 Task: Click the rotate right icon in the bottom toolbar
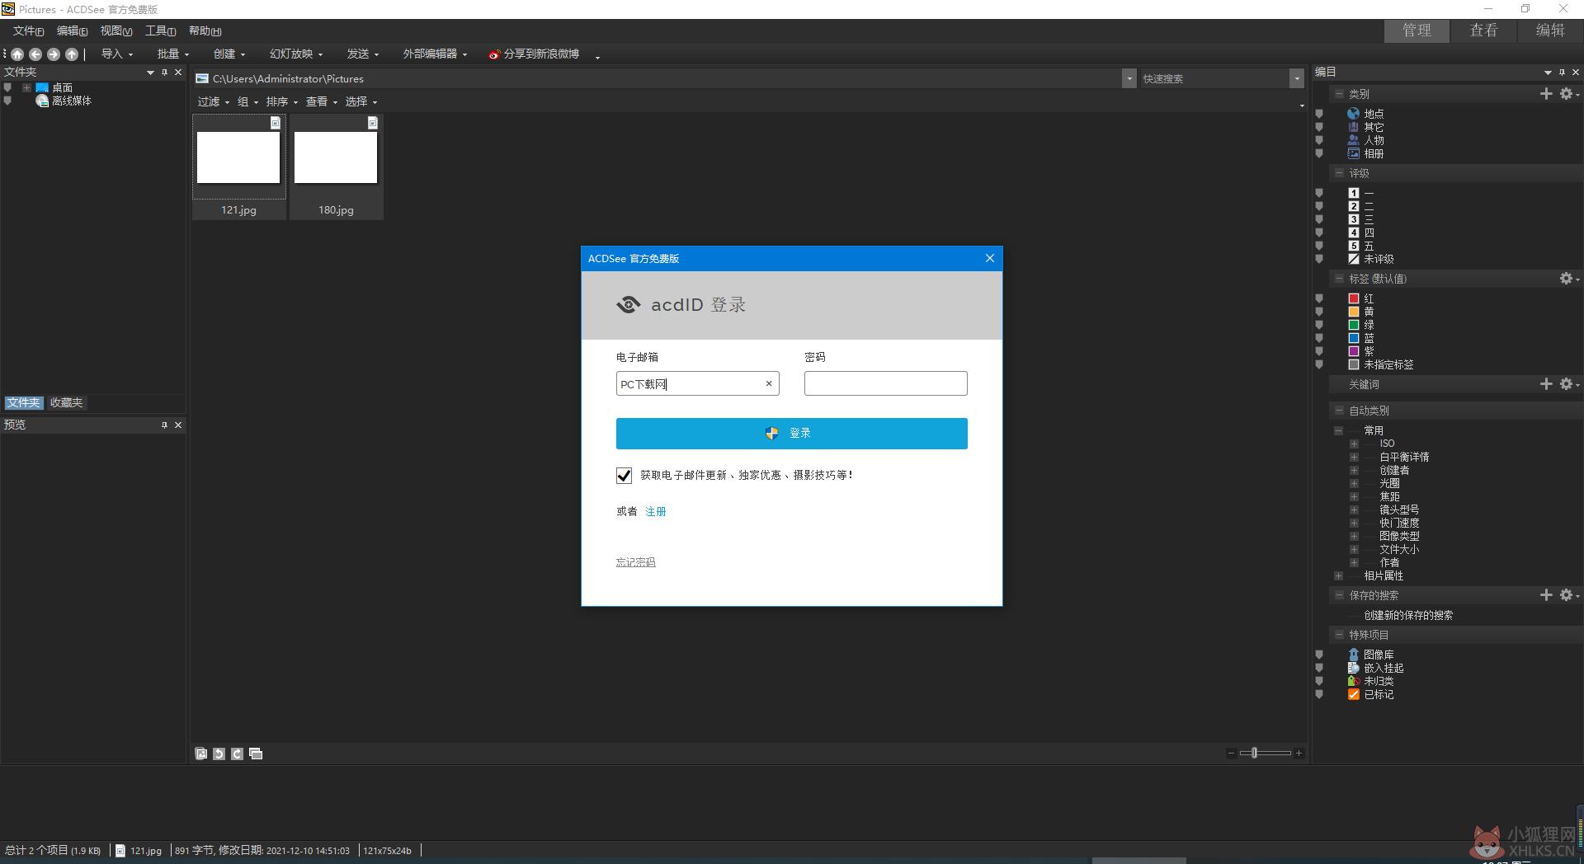point(237,754)
